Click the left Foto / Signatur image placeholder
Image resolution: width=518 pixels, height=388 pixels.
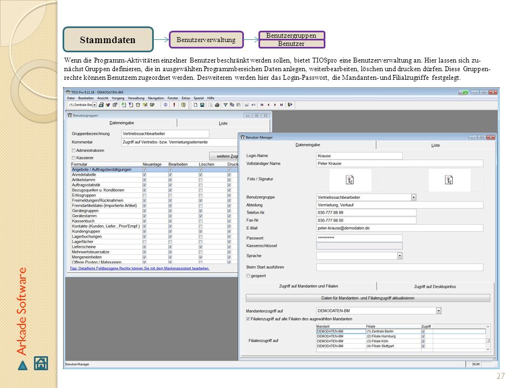(x=350, y=180)
